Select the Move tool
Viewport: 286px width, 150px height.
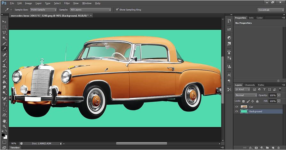pyautogui.click(x=4, y=22)
